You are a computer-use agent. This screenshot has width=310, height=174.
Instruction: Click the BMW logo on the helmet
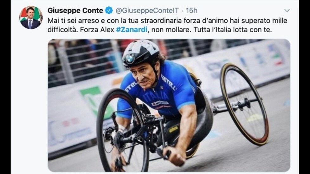click(130, 59)
